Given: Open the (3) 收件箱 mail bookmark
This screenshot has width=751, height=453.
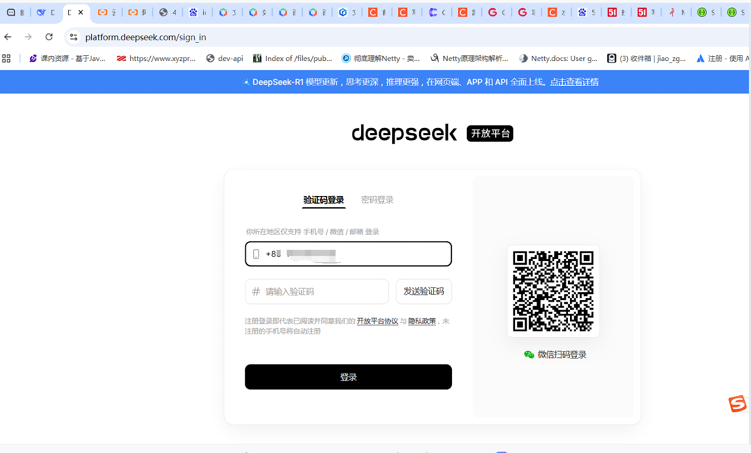Looking at the screenshot, I should click(647, 58).
